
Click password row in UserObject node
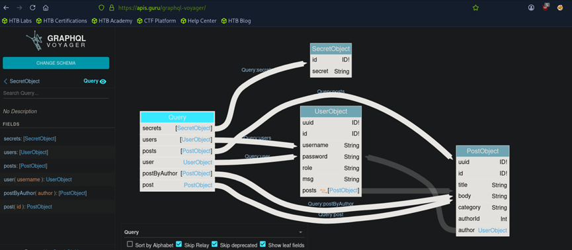[x=331, y=157]
